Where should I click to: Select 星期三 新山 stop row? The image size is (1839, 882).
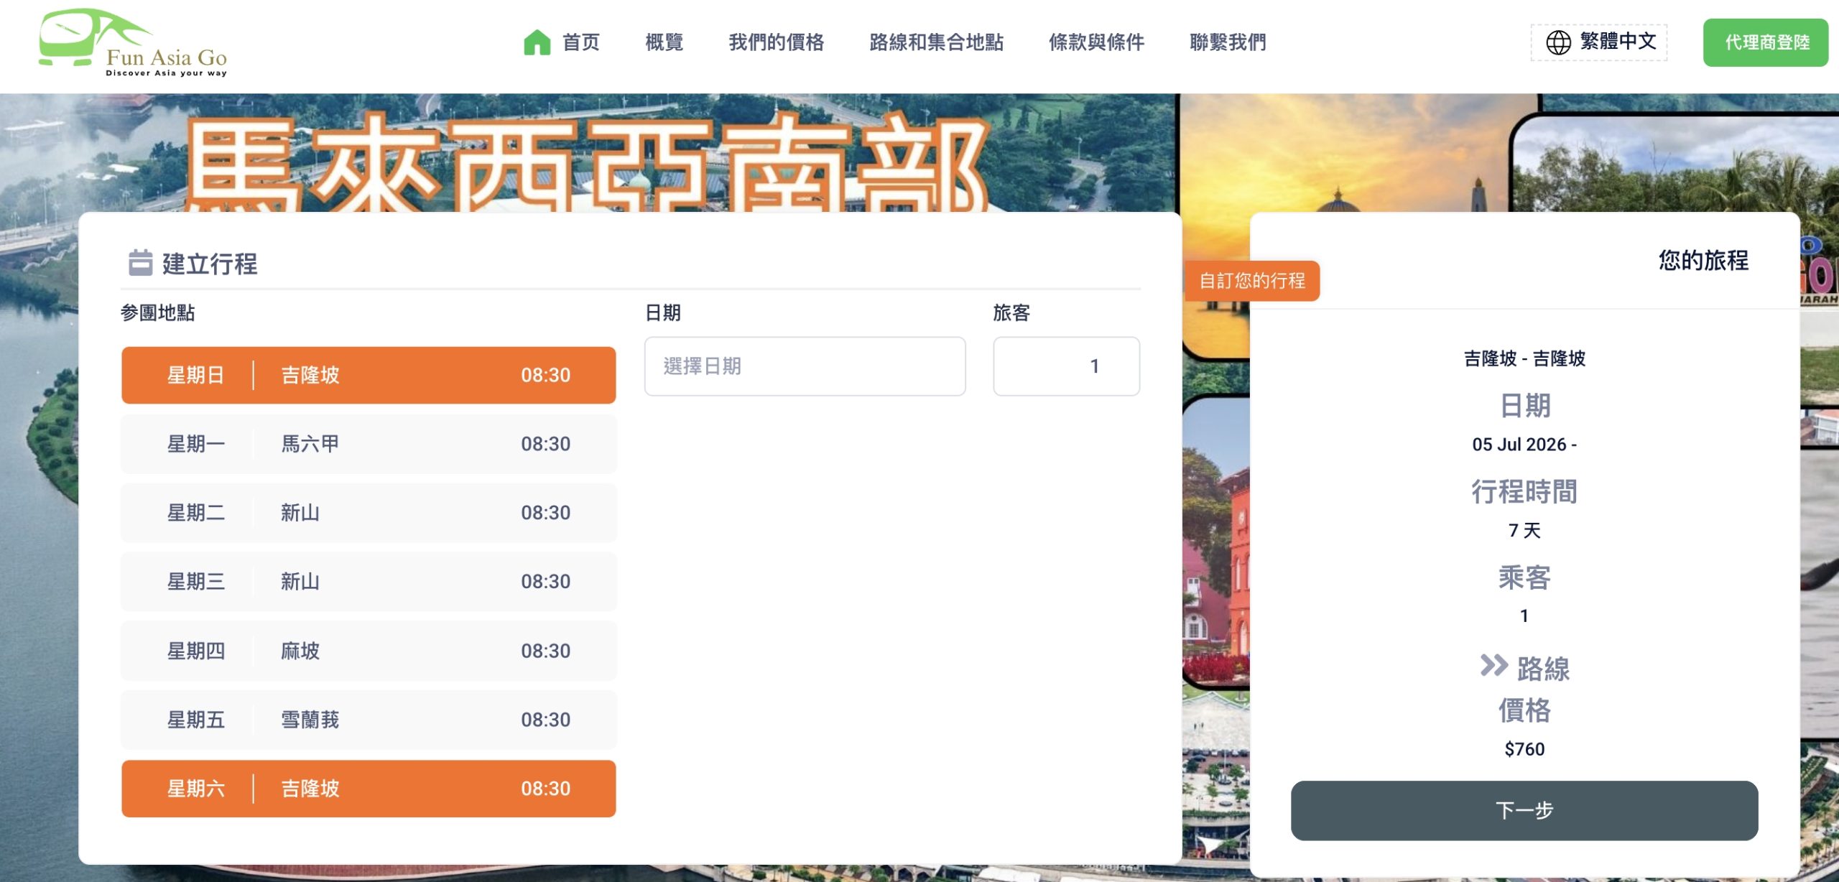click(369, 582)
